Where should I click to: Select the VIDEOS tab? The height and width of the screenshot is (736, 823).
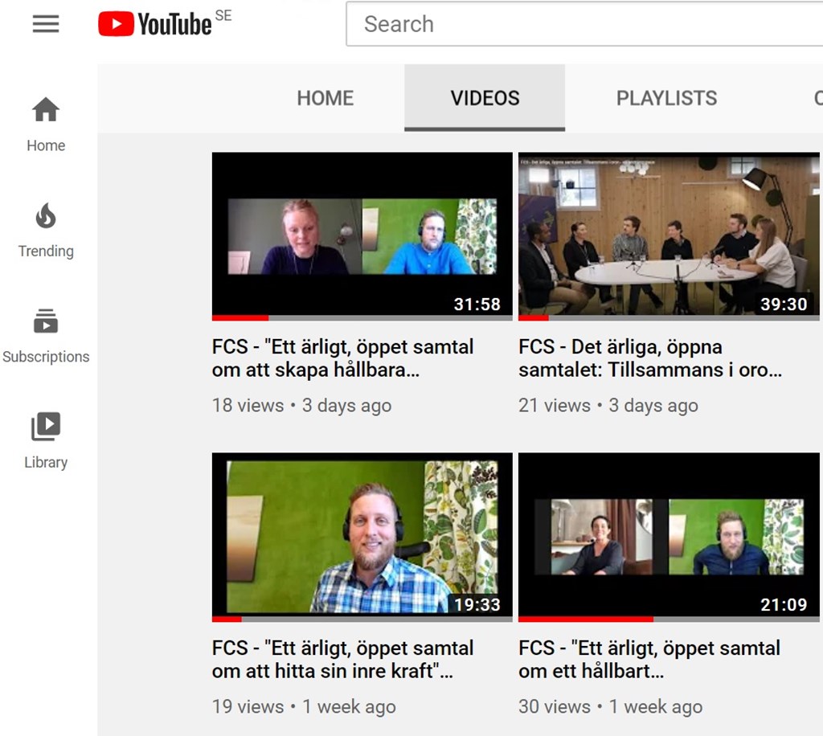(x=485, y=98)
